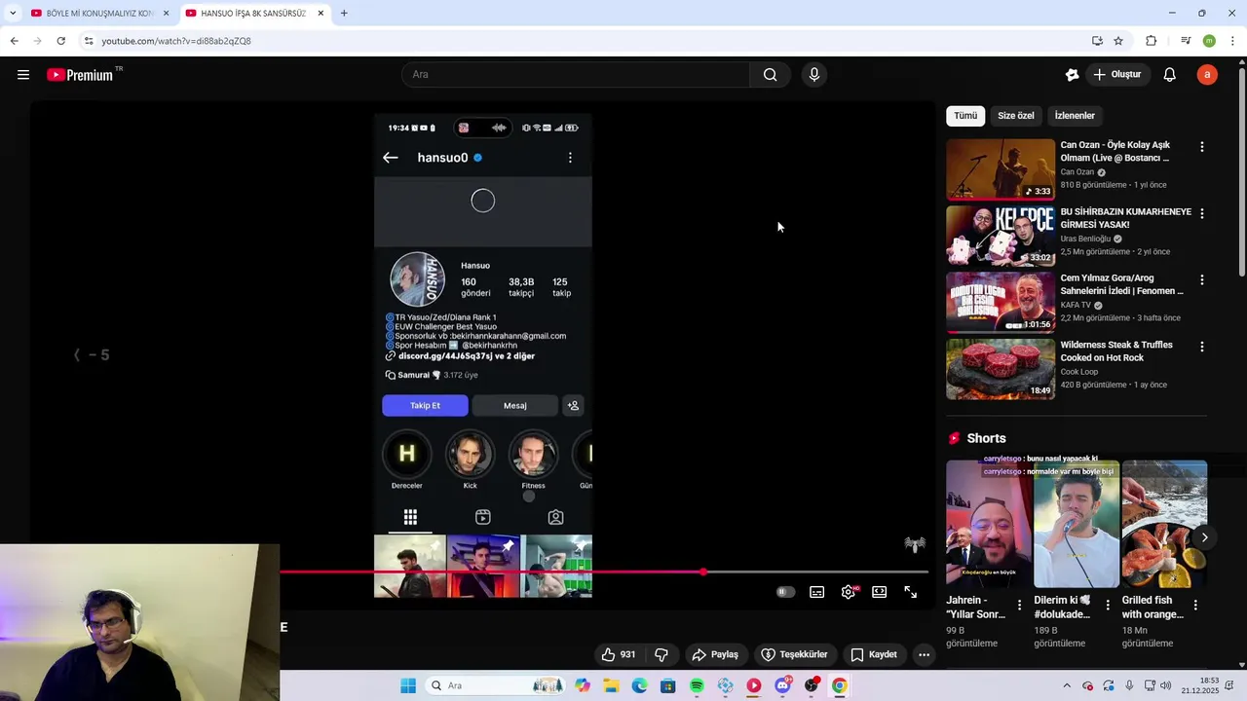Click the address bar URL
Image resolution: width=1247 pixels, height=701 pixels.
coord(176,41)
